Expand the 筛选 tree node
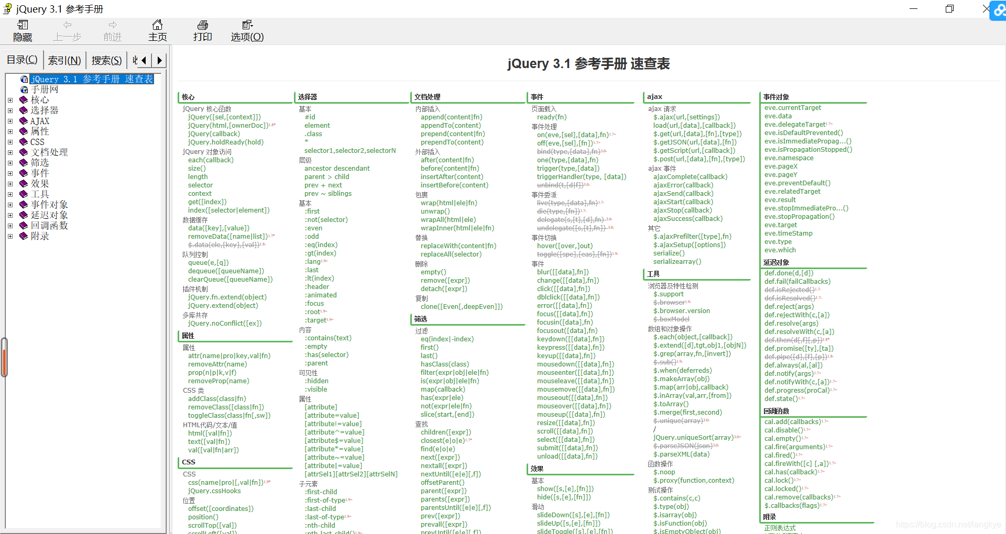The width and height of the screenshot is (1006, 534). click(10, 163)
